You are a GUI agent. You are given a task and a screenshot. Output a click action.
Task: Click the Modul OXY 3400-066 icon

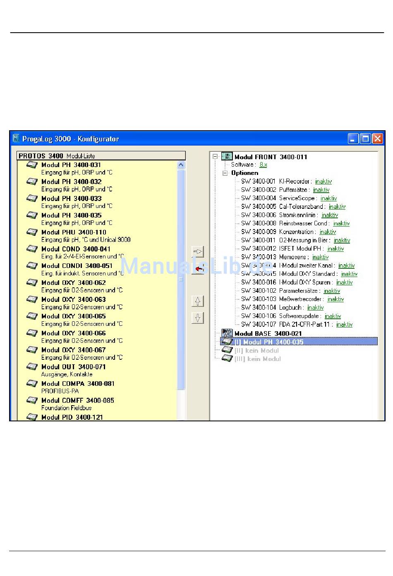(x=32, y=333)
